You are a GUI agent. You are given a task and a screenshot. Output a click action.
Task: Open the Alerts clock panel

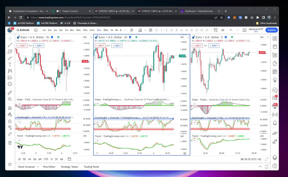click(275, 46)
